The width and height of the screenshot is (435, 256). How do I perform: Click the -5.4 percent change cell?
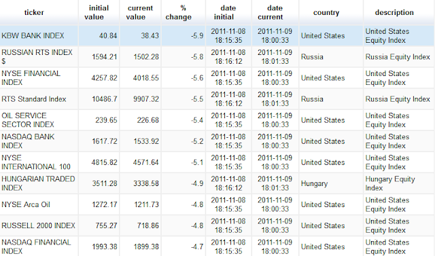tap(197, 120)
